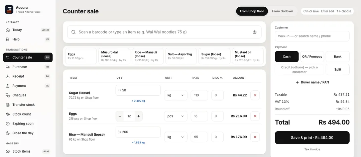Open Cheques in the sidebar
Screen dimensions: 361x157
point(28,95)
